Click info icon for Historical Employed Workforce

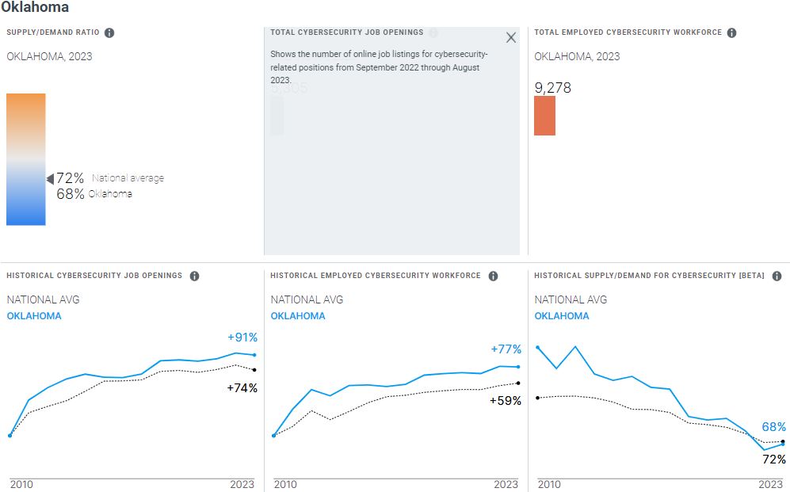493,276
